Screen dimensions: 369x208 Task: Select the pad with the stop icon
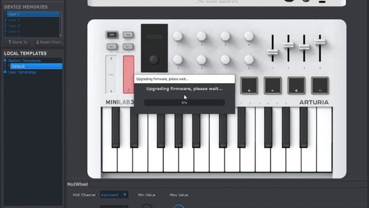tap(249, 86)
